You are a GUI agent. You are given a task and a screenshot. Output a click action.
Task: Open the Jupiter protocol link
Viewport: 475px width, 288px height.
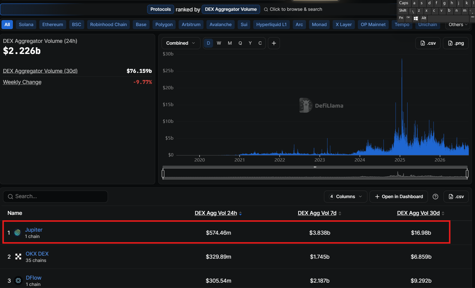pyautogui.click(x=34, y=230)
